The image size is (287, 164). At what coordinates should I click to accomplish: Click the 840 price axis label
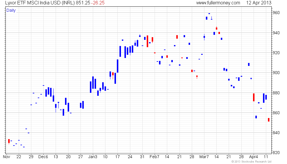tap(276, 133)
